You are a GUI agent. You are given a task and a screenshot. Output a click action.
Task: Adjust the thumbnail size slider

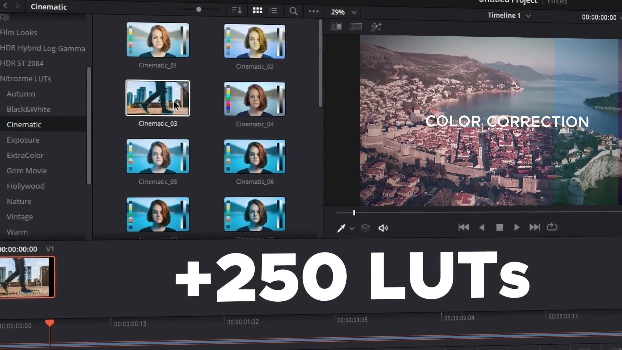[199, 9]
